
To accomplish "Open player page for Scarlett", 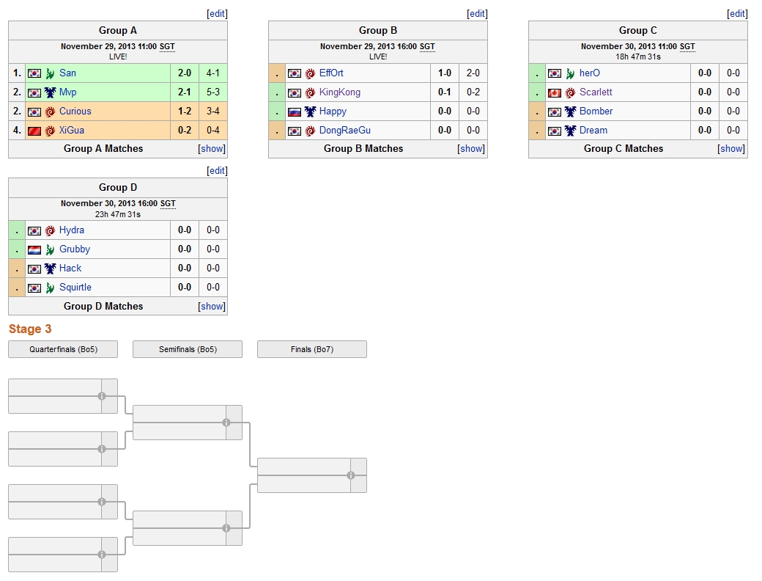I will pyautogui.click(x=596, y=92).
